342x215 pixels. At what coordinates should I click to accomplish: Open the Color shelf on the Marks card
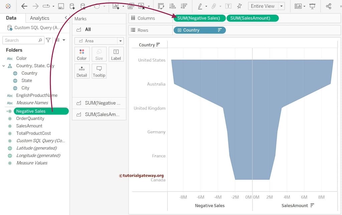click(82, 54)
